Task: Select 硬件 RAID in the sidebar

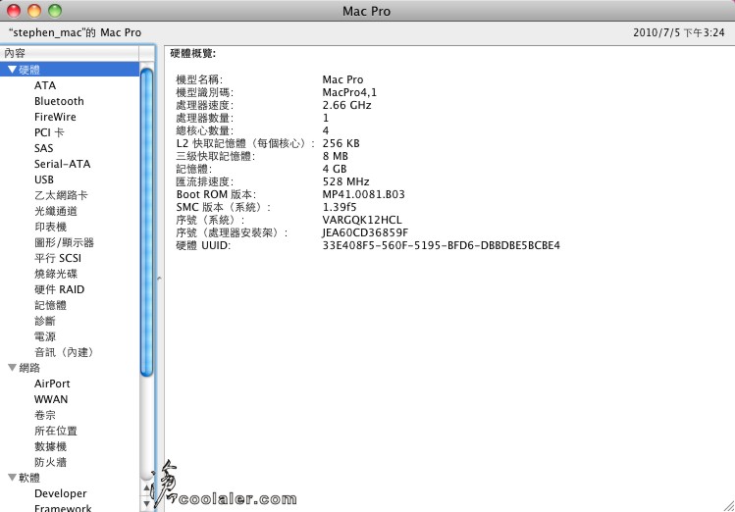Action: tap(60, 289)
